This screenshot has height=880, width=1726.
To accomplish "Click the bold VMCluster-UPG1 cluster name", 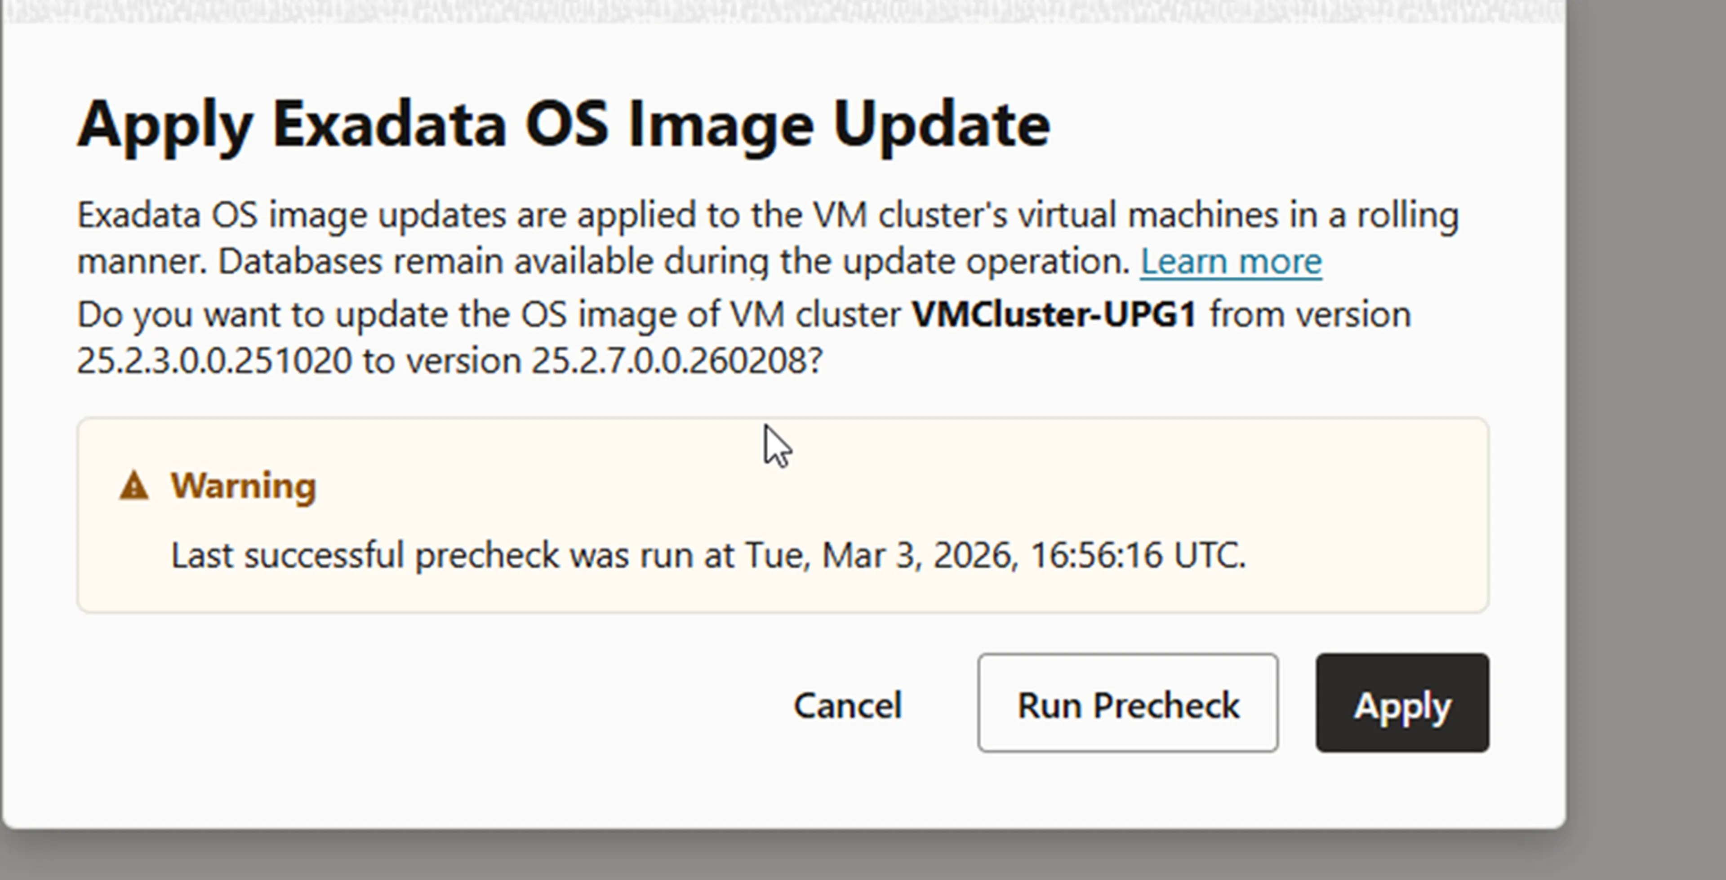I will pyautogui.click(x=1054, y=314).
